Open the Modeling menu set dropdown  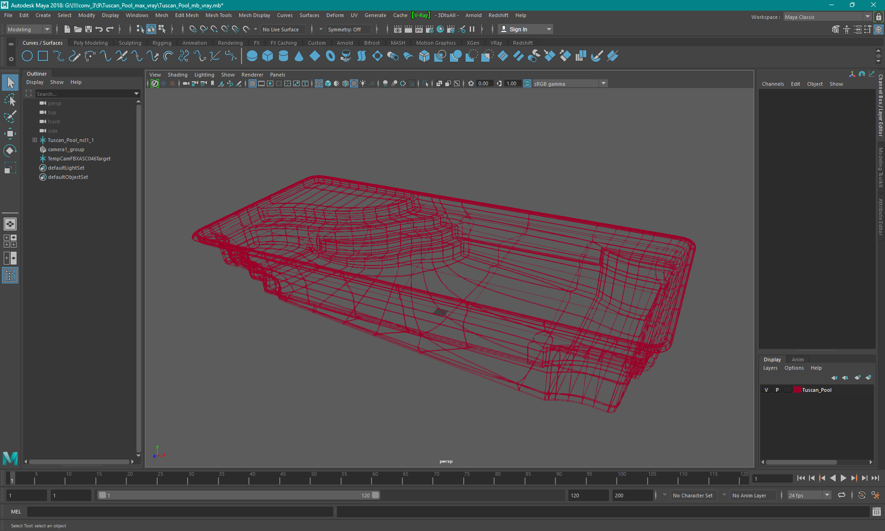29,29
